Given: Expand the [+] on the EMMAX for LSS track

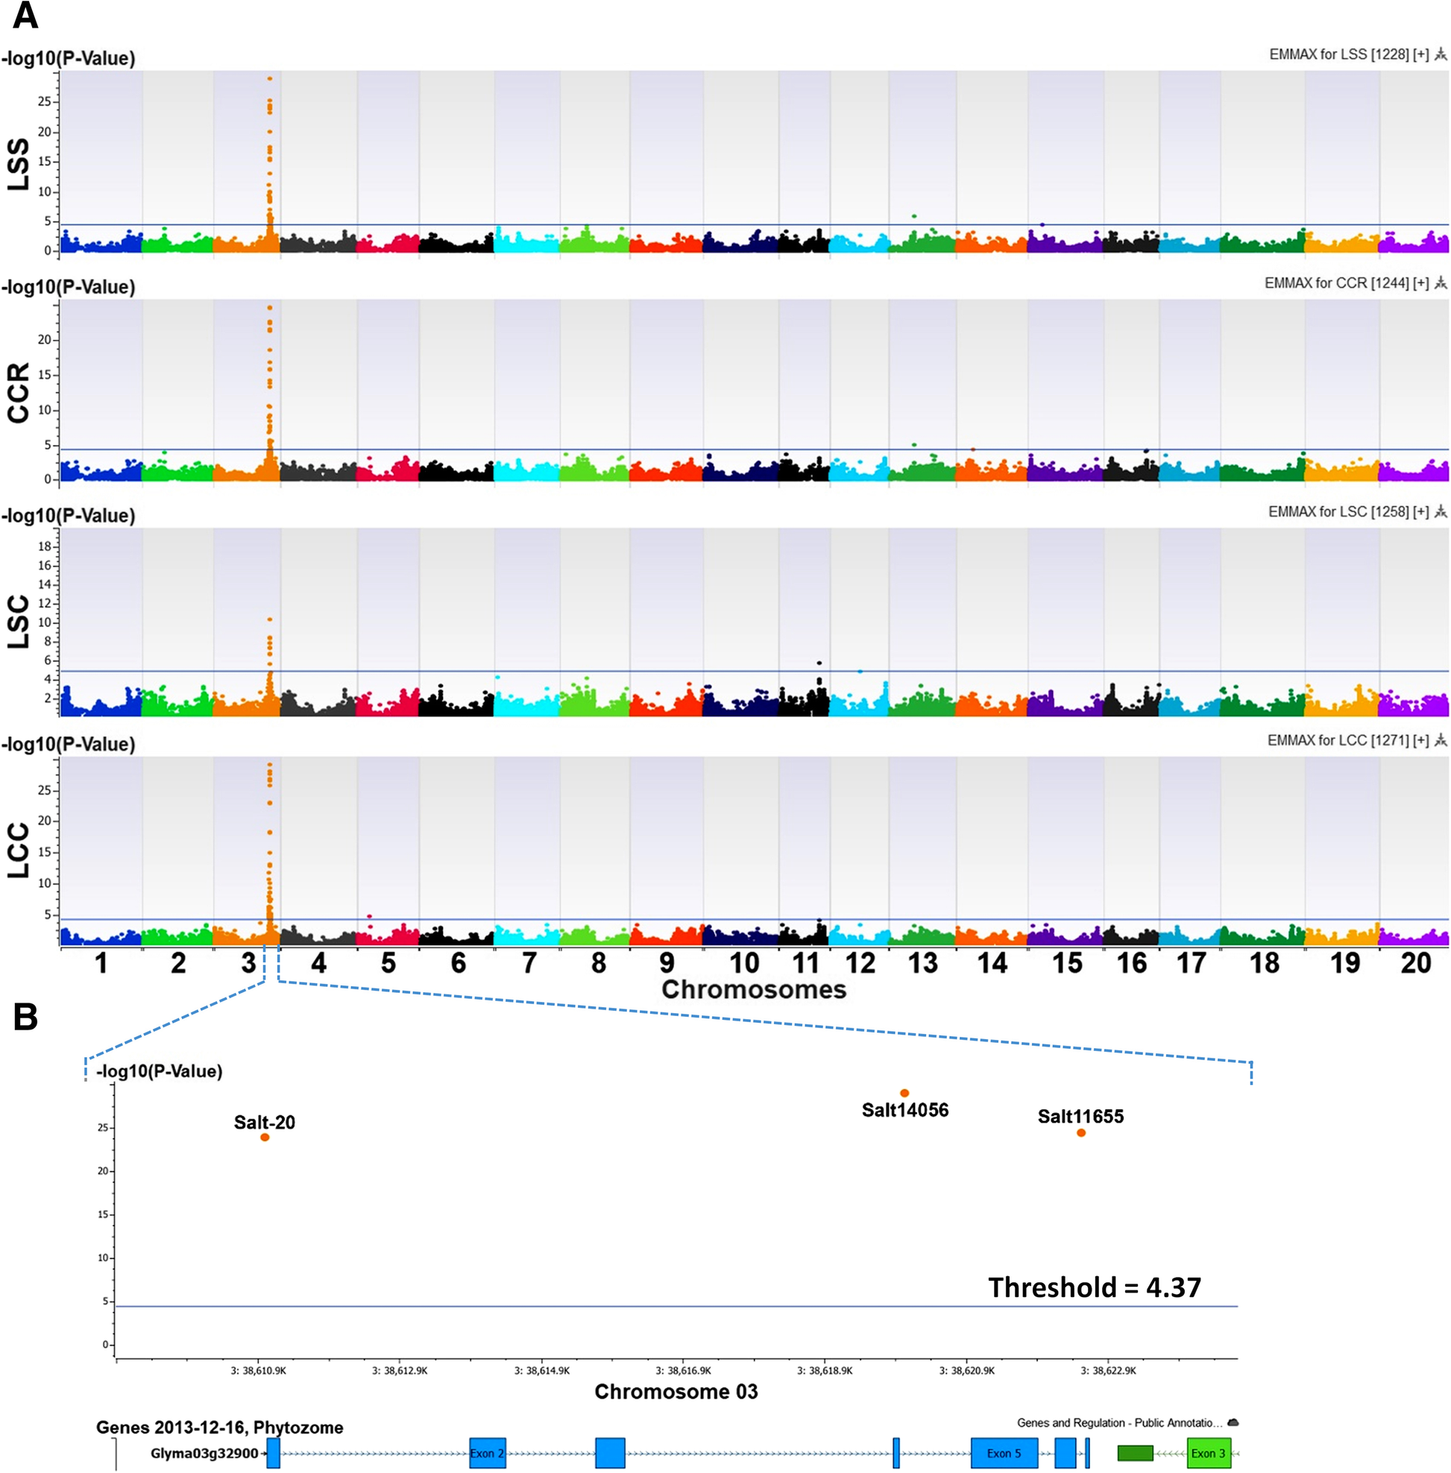Looking at the screenshot, I should pyautogui.click(x=1421, y=54).
